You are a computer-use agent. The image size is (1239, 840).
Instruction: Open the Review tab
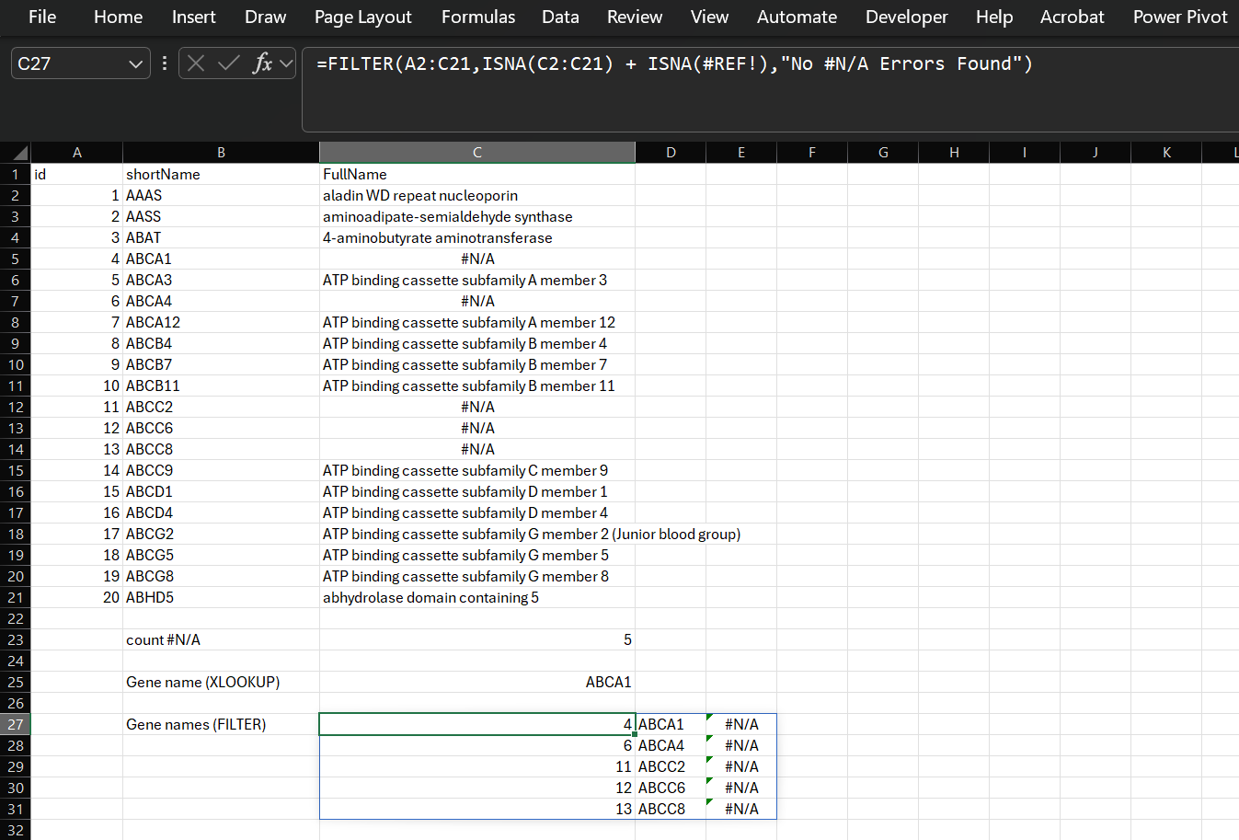coord(634,17)
